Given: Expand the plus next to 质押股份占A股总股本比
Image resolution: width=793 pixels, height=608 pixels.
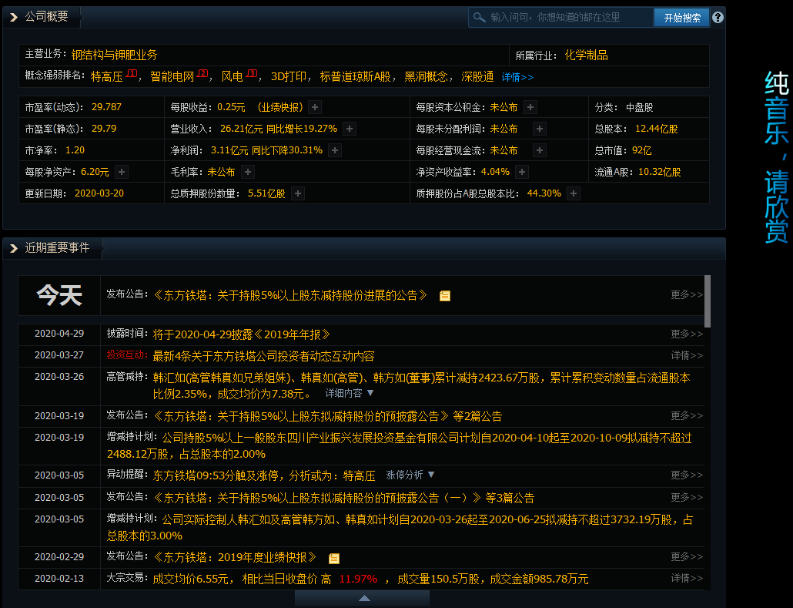Looking at the screenshot, I should (x=574, y=193).
